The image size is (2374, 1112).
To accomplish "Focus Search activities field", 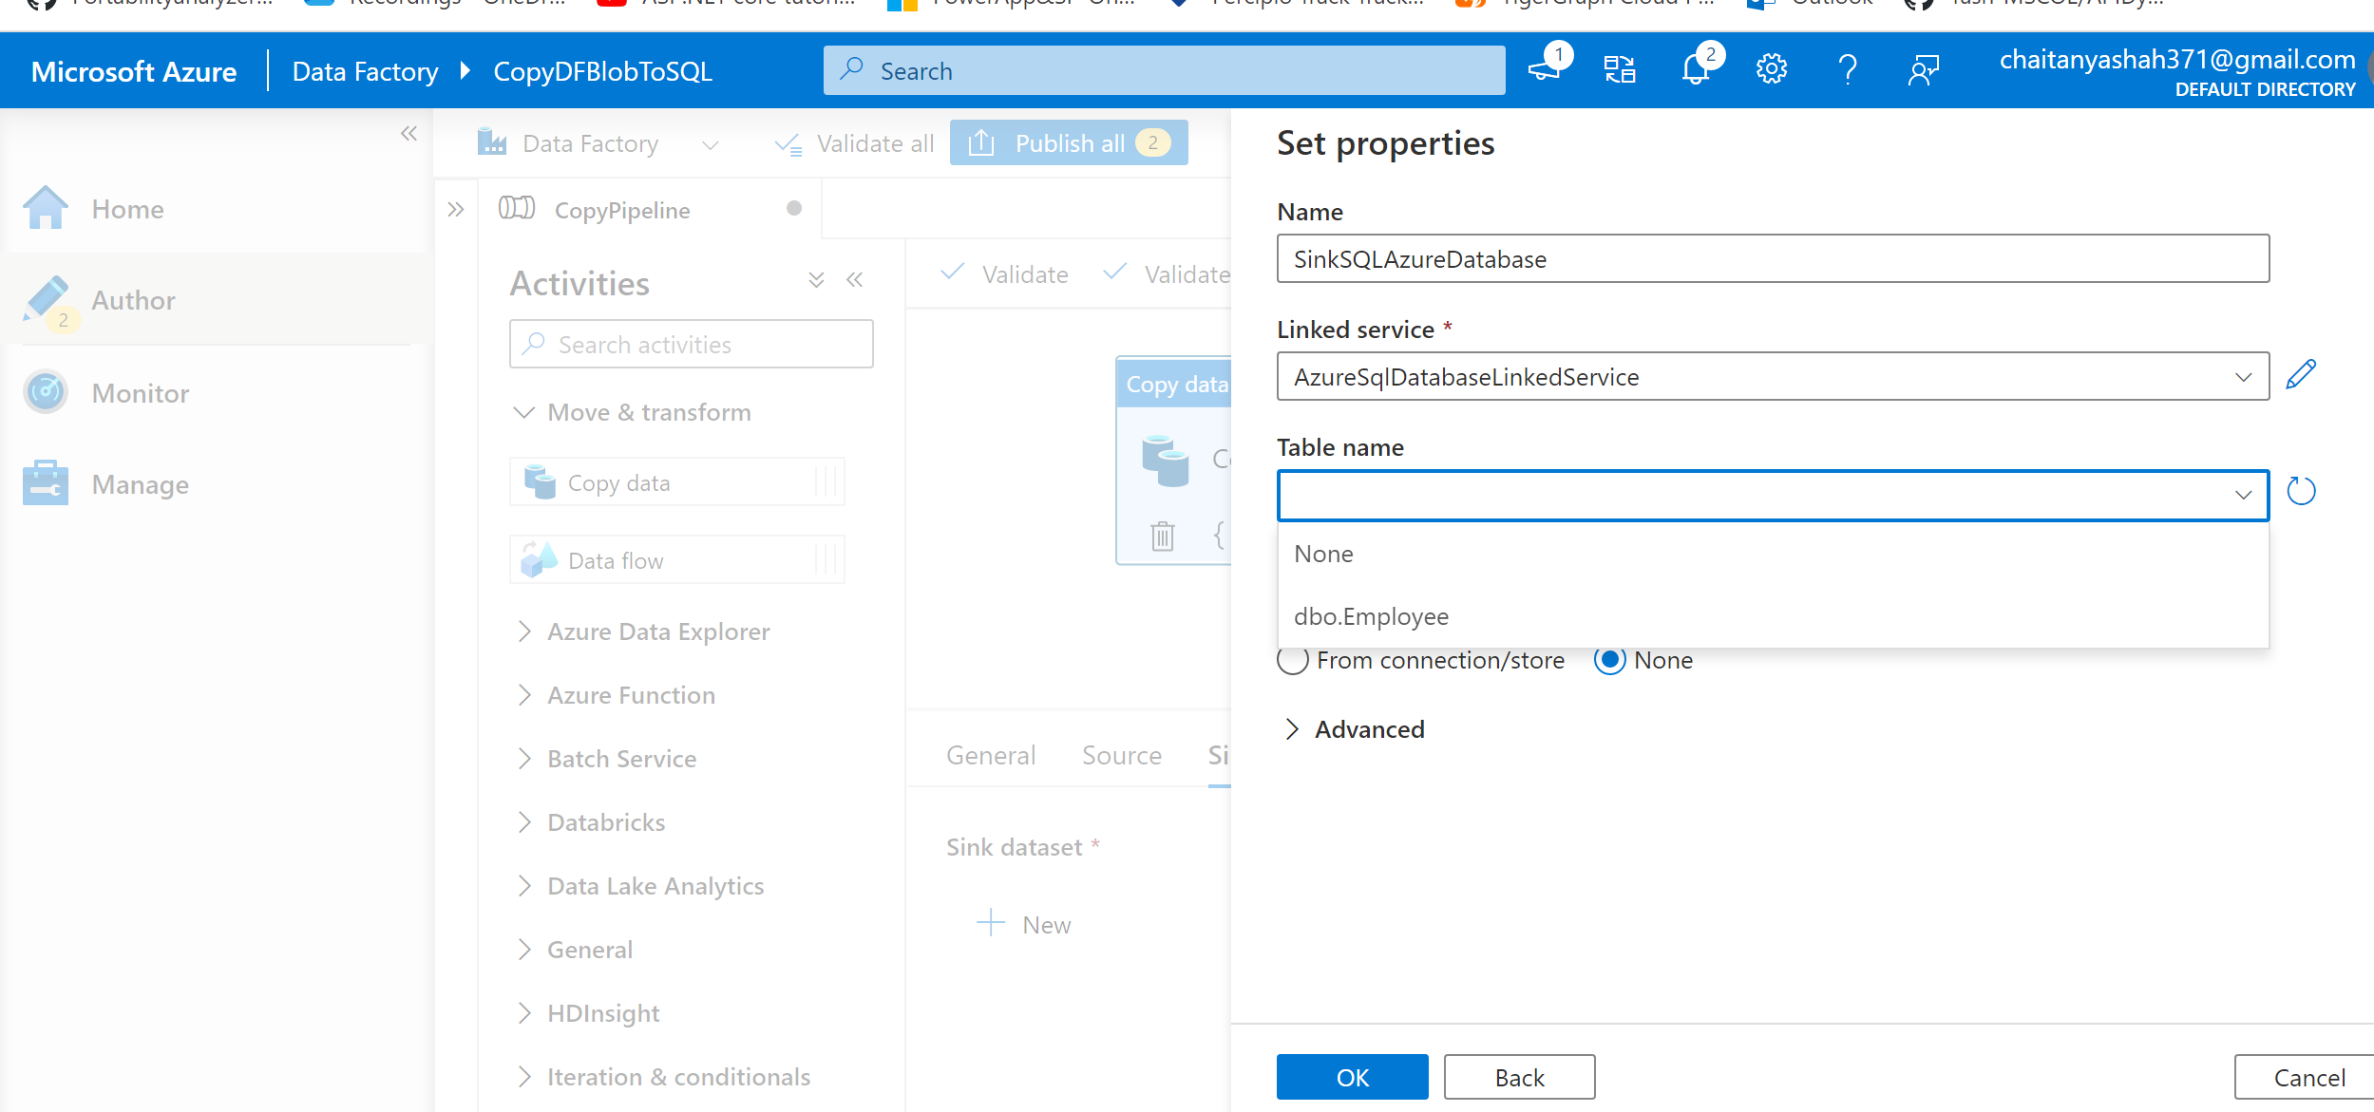I will click(x=691, y=344).
